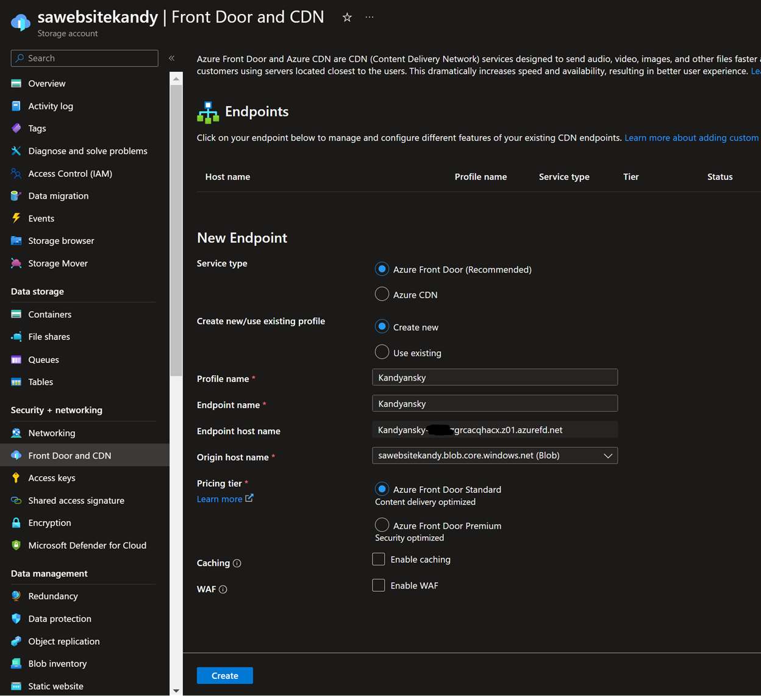Screen dimensions: 761x696
Task: Click the Networking icon
Action: tap(16, 433)
